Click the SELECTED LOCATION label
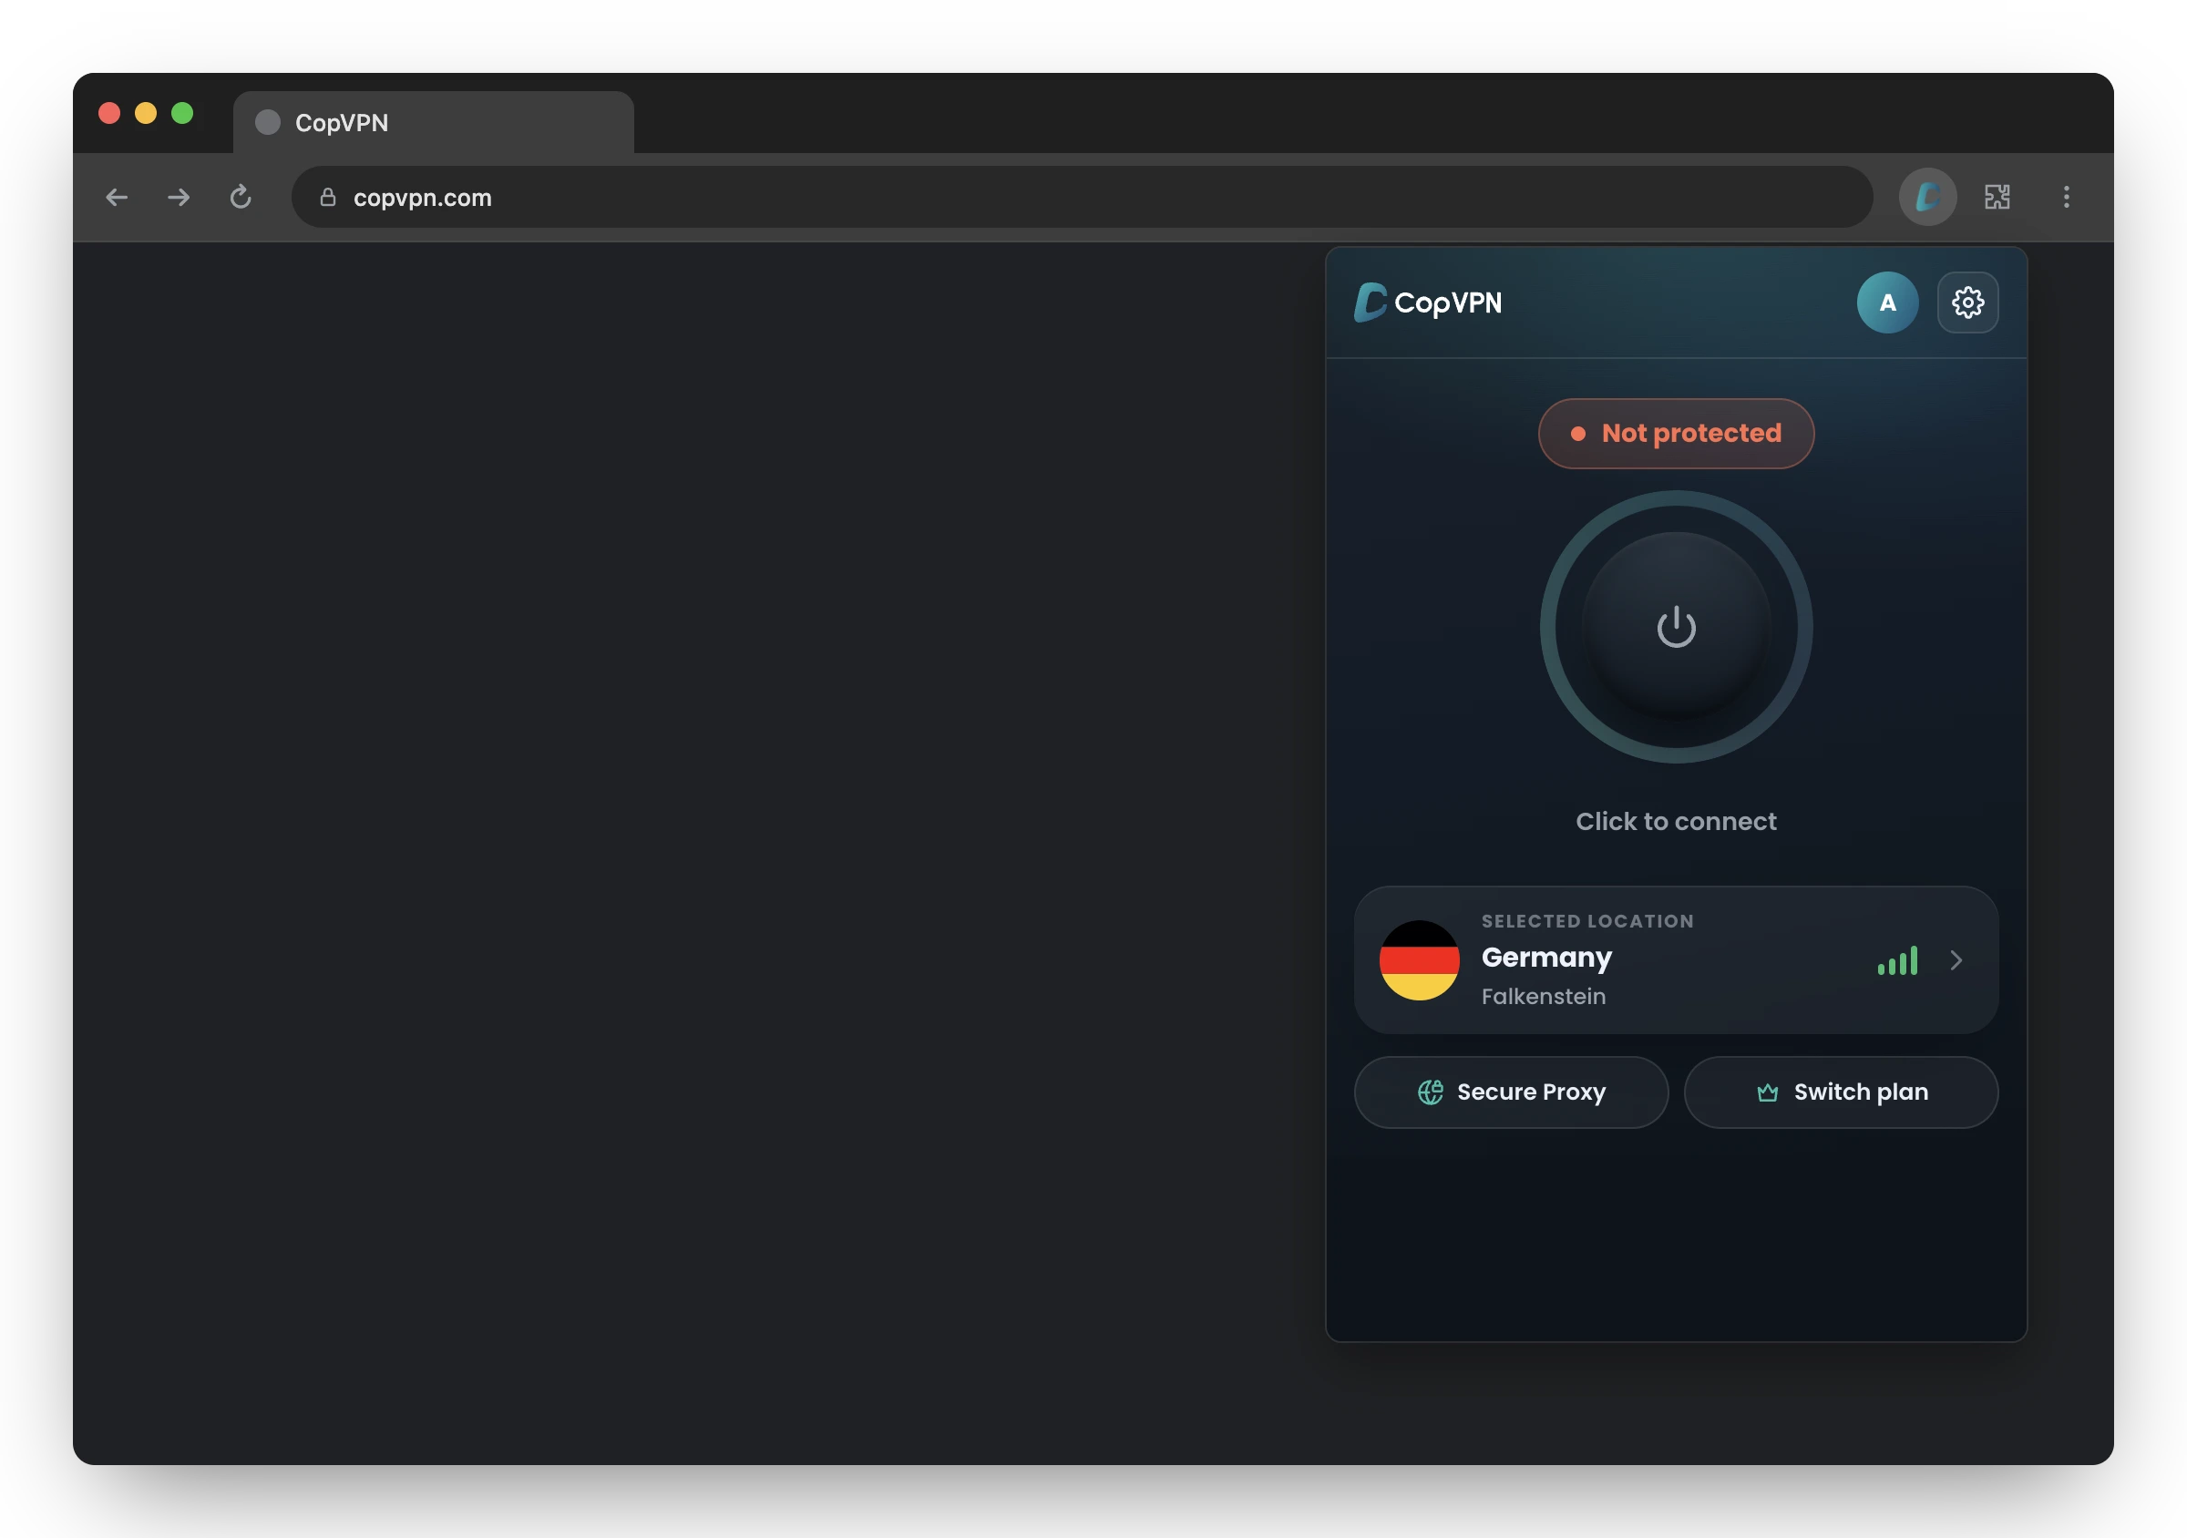Screen dimensions: 2187x1538 pos(1588,921)
